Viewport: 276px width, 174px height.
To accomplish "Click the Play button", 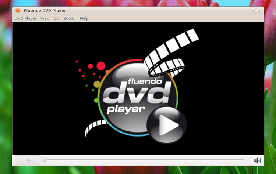I will tap(27, 160).
